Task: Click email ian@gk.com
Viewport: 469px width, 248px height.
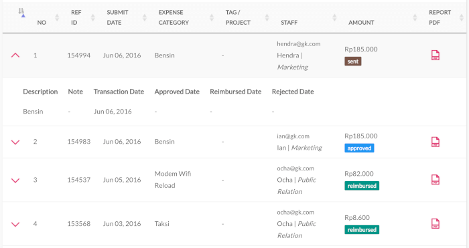Action: pos(293,136)
